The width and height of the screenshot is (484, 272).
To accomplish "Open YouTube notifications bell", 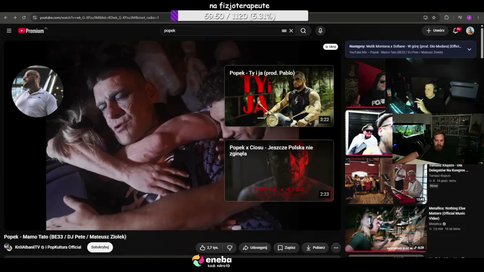I will pyautogui.click(x=456, y=31).
